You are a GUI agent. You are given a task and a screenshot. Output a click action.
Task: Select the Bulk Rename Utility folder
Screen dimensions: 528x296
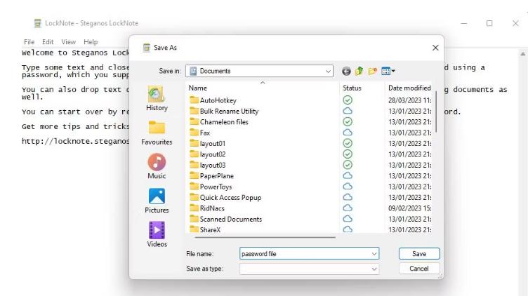pos(224,111)
